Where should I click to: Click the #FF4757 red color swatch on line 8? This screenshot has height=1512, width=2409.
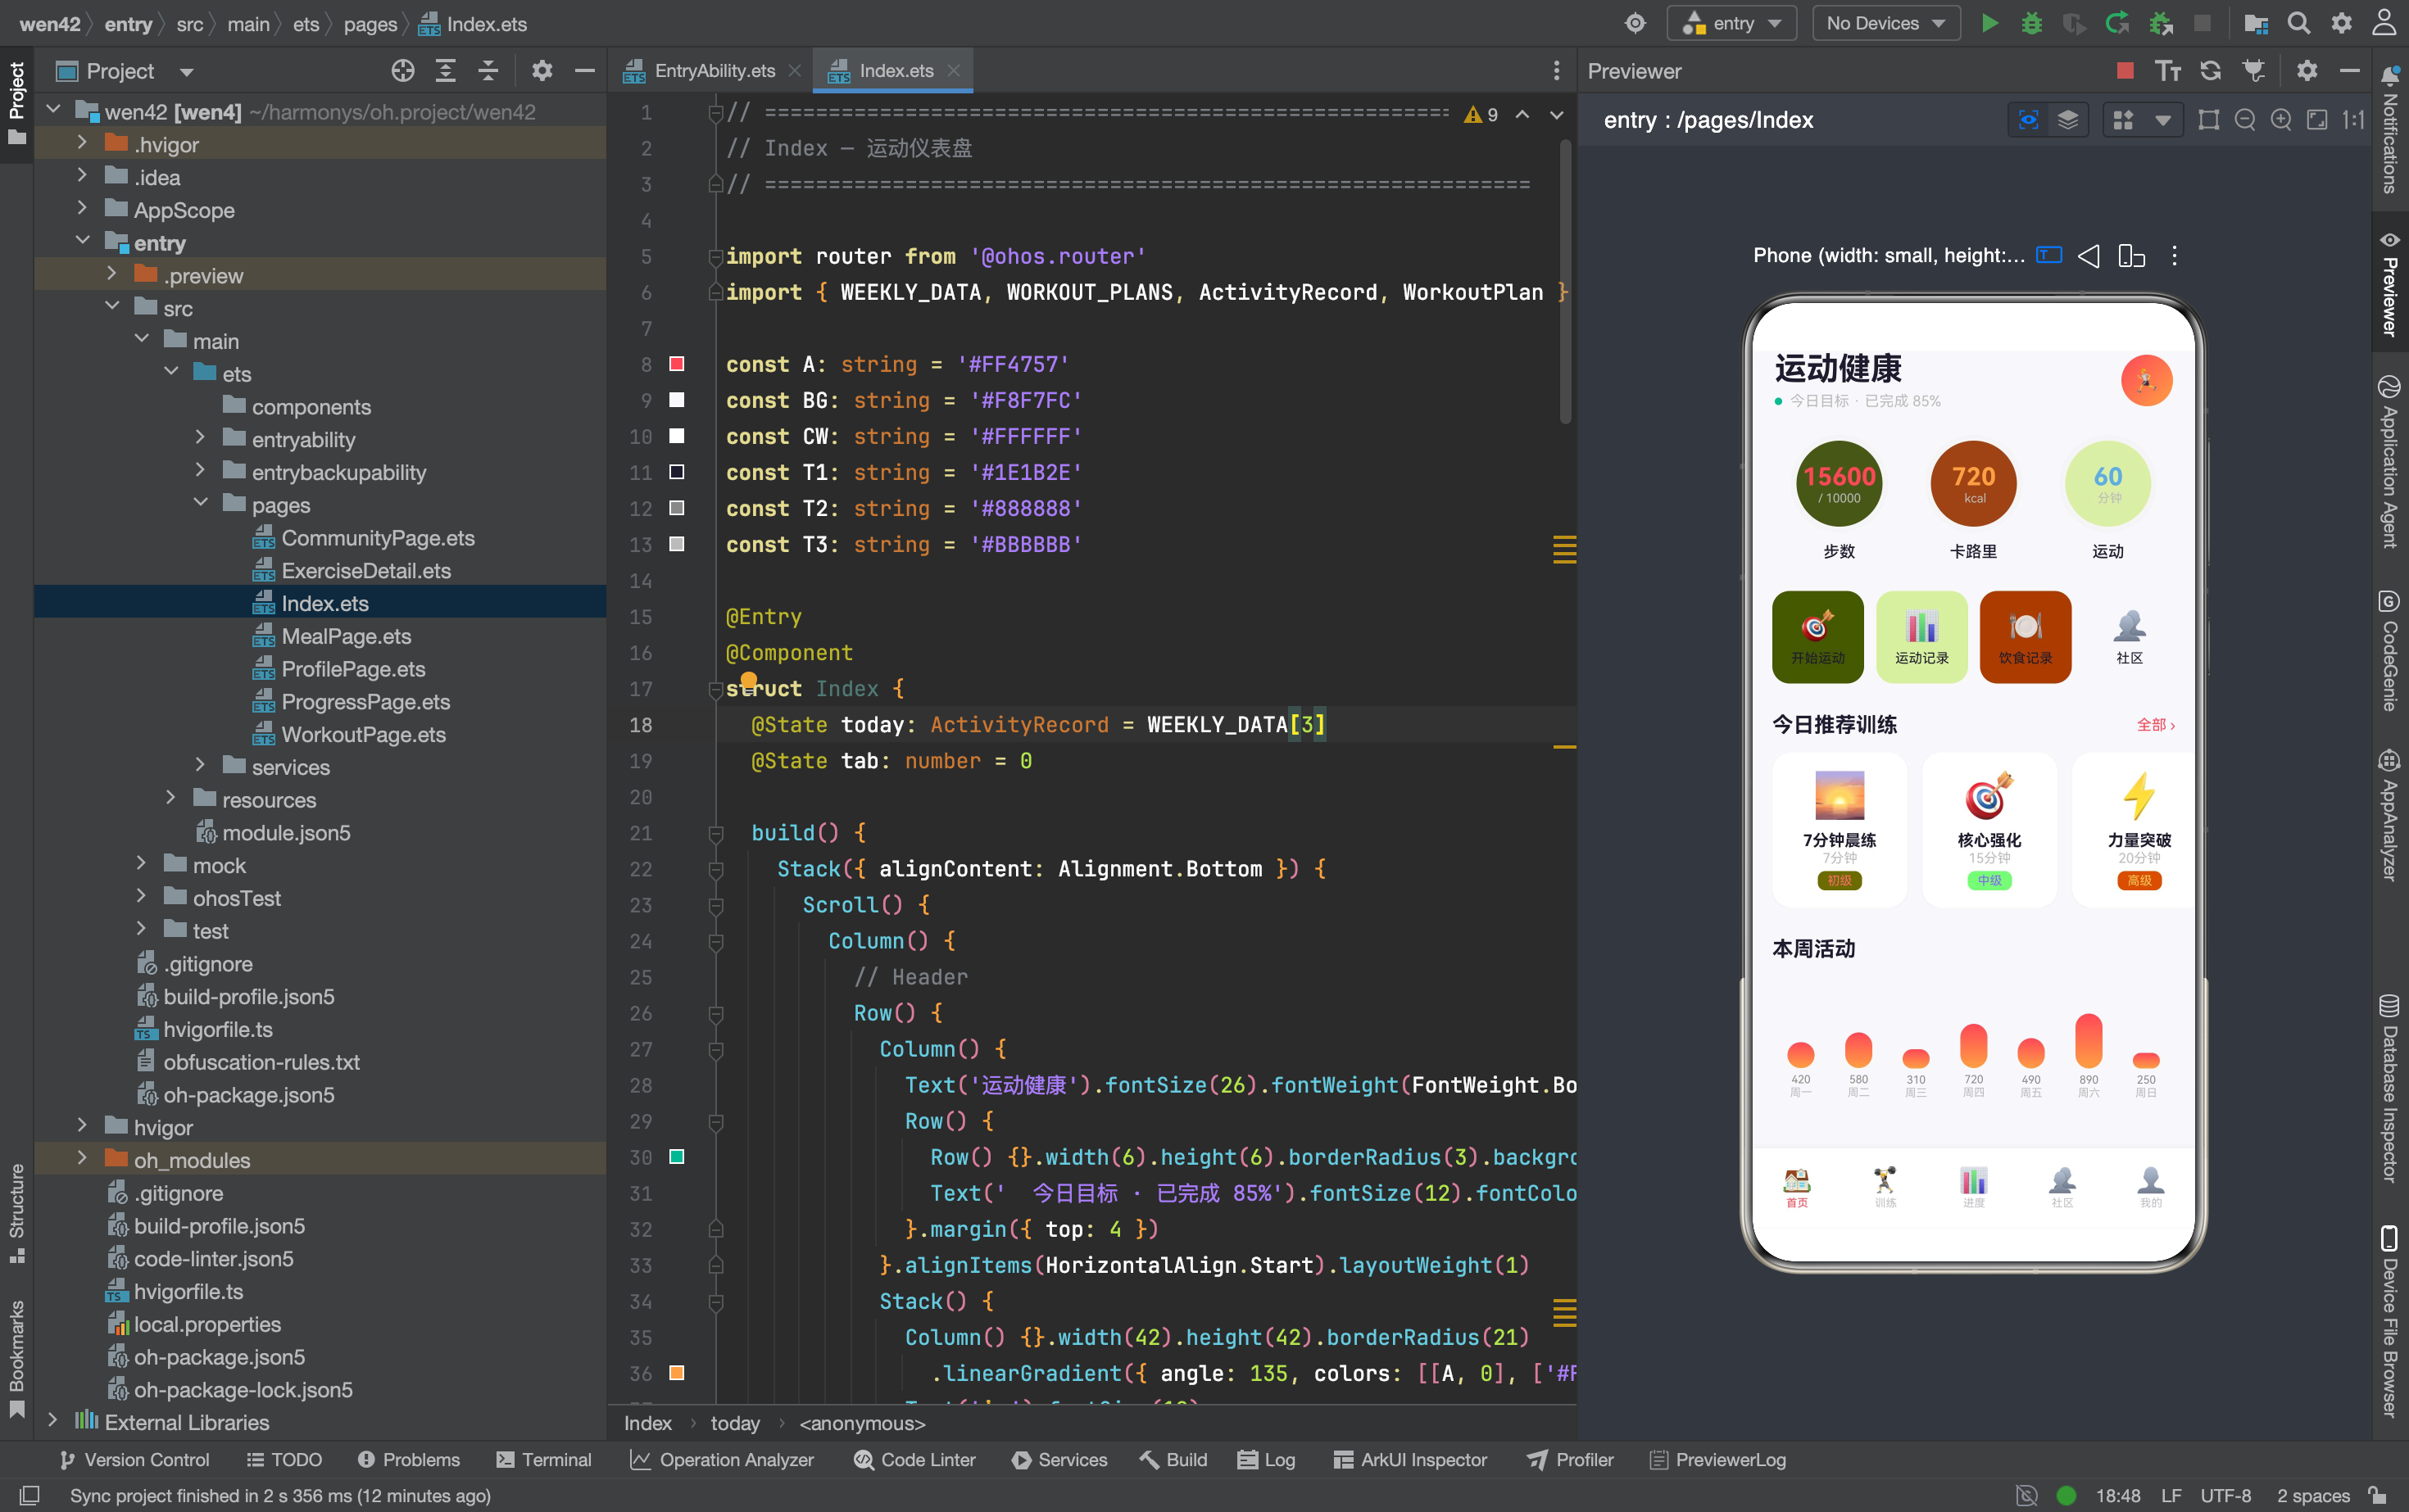[x=676, y=364]
